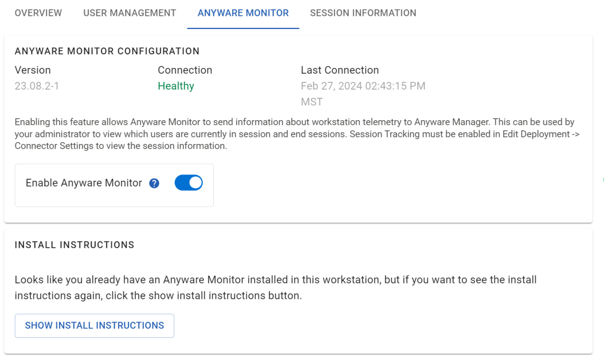This screenshot has width=604, height=360.
Task: Select the Anyware Monitor tab
Action: [243, 13]
